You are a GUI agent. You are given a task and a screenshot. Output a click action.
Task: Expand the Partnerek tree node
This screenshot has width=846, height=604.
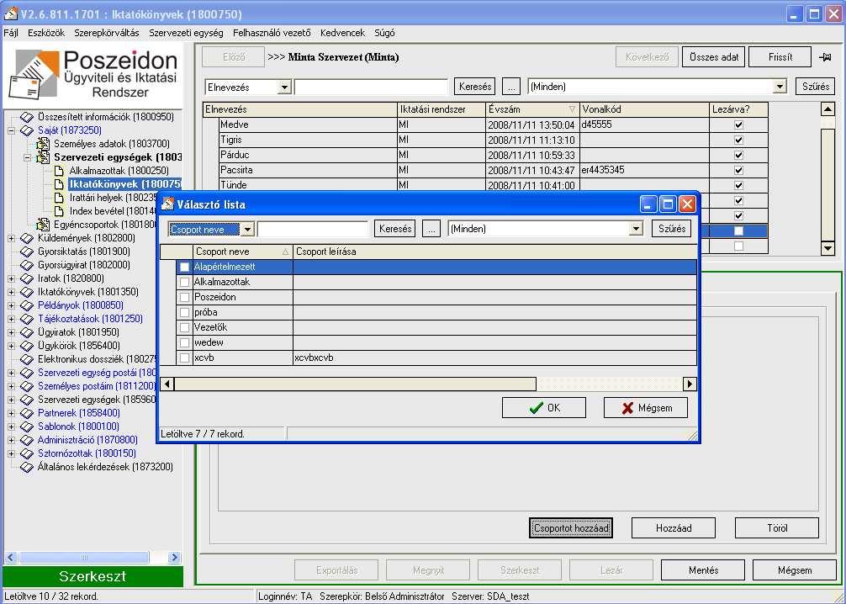point(11,413)
